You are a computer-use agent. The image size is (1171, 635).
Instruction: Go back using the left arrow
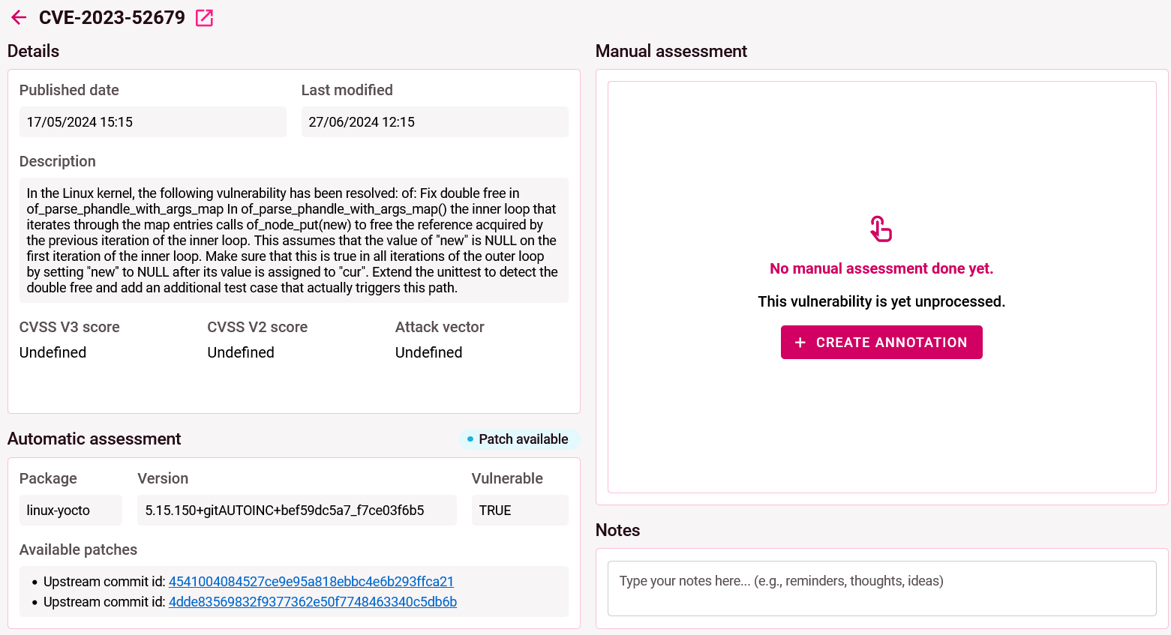point(19,18)
